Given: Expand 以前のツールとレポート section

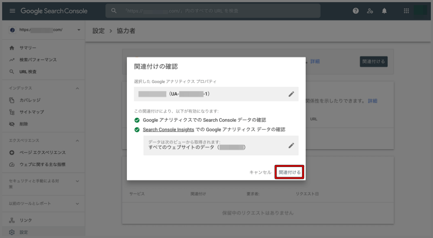Looking at the screenshot, I should point(78,203).
